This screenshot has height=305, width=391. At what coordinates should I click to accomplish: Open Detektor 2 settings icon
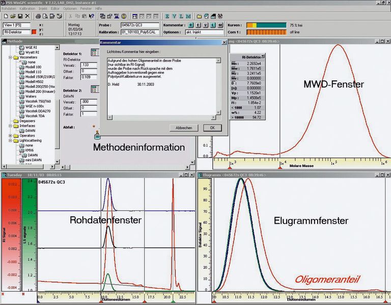pyautogui.click(x=95, y=89)
